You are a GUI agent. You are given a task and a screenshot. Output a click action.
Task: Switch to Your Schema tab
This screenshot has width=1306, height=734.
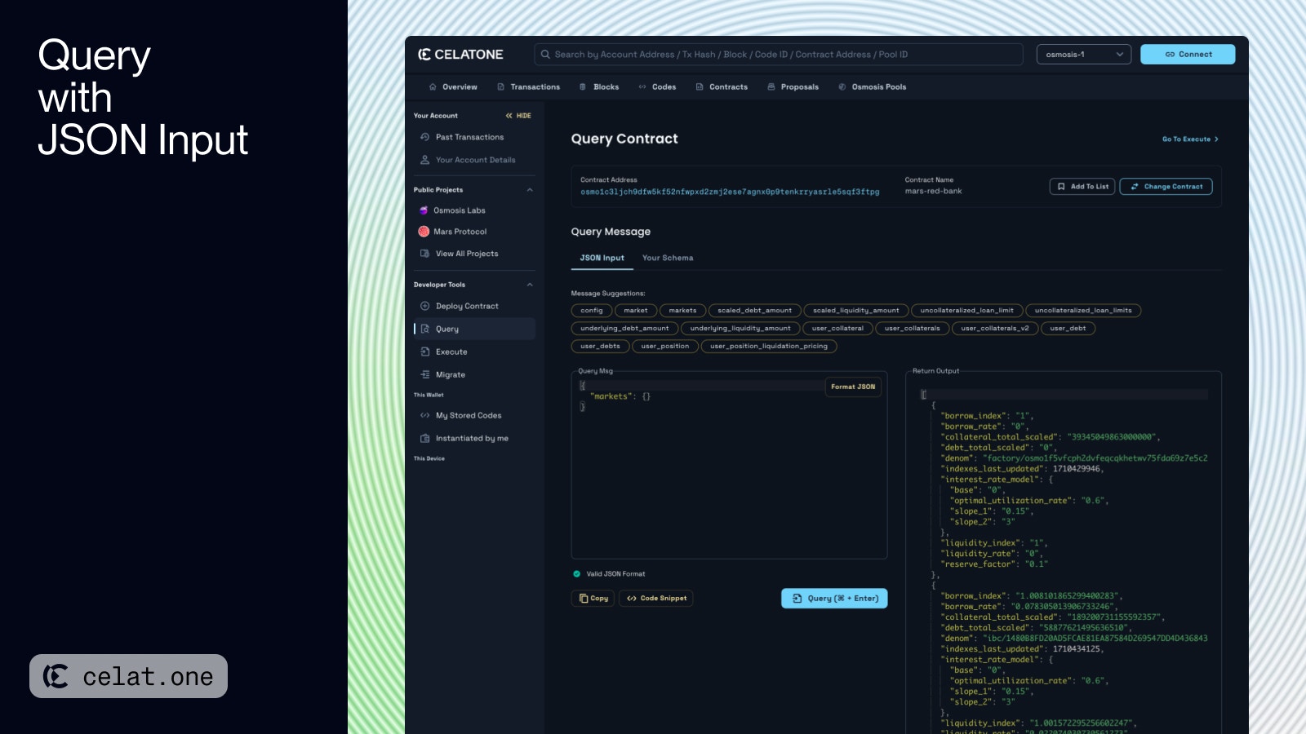(x=668, y=258)
